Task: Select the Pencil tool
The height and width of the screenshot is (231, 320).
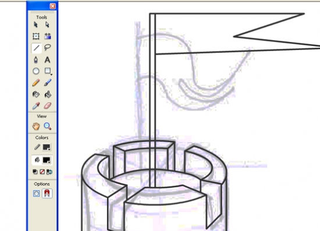Action: (x=36, y=83)
